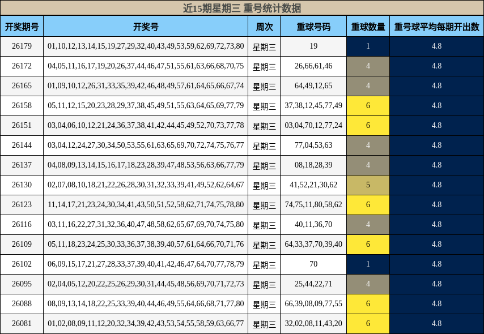Click the draw numbers of issue 26158
The image size is (484, 334).
(x=146, y=105)
